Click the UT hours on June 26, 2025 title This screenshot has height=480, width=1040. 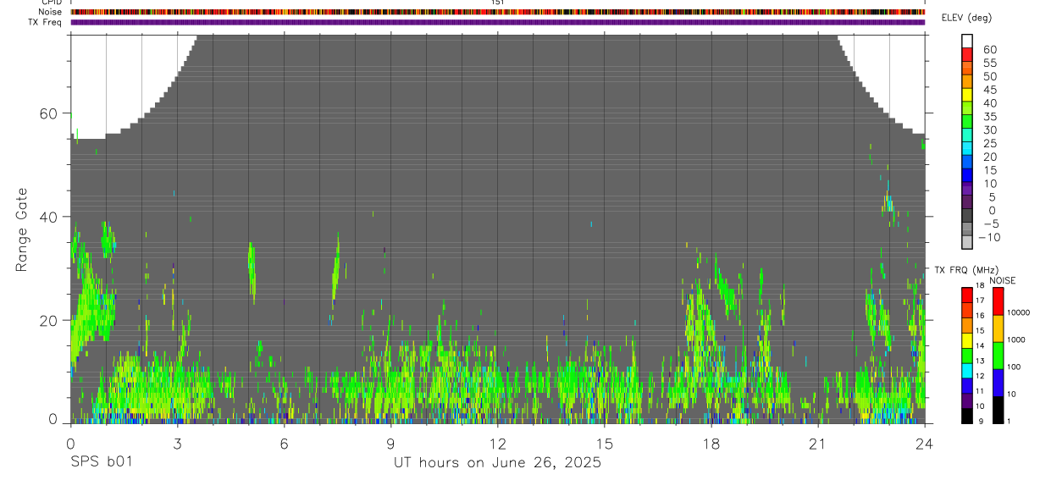[x=497, y=462]
